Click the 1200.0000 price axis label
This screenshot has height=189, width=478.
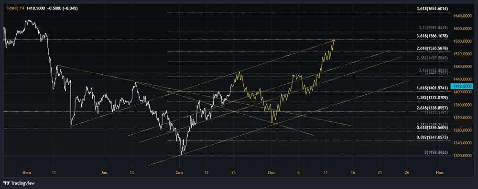tap(462, 156)
